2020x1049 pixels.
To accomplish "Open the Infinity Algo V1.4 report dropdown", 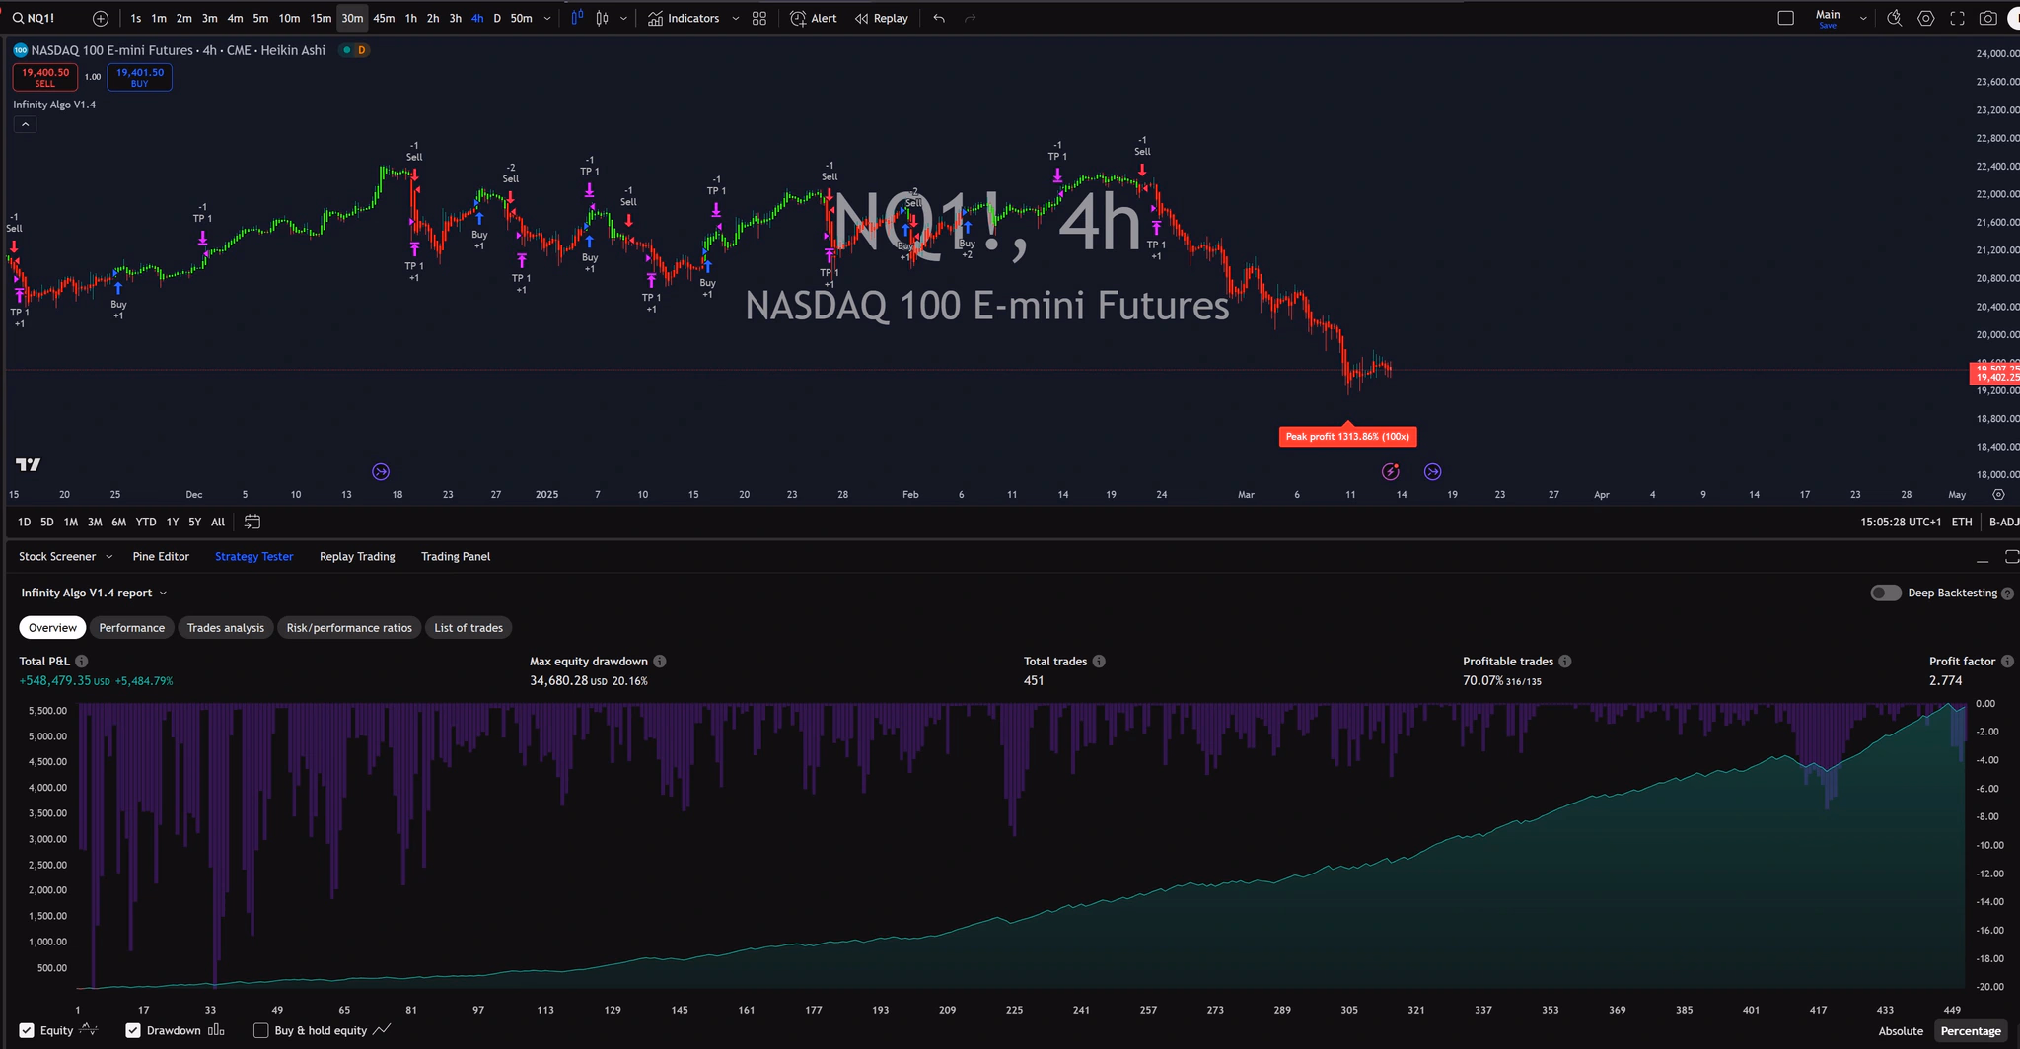I will tap(164, 593).
